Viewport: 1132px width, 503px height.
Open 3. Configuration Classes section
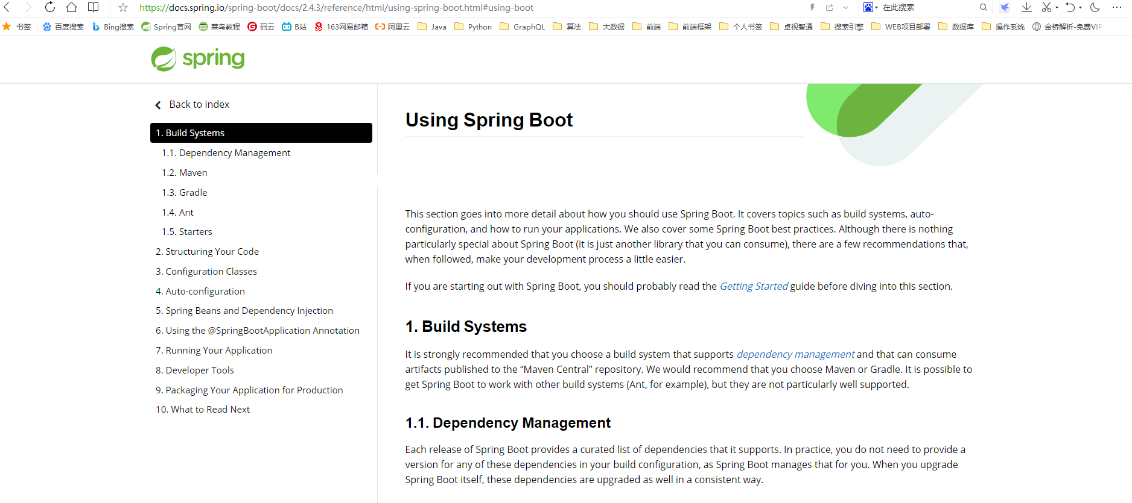point(206,272)
